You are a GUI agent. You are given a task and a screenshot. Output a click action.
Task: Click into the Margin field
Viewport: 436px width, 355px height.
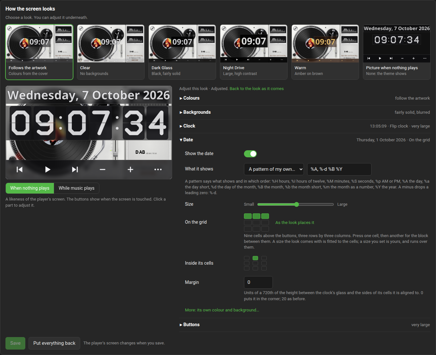[258, 282]
